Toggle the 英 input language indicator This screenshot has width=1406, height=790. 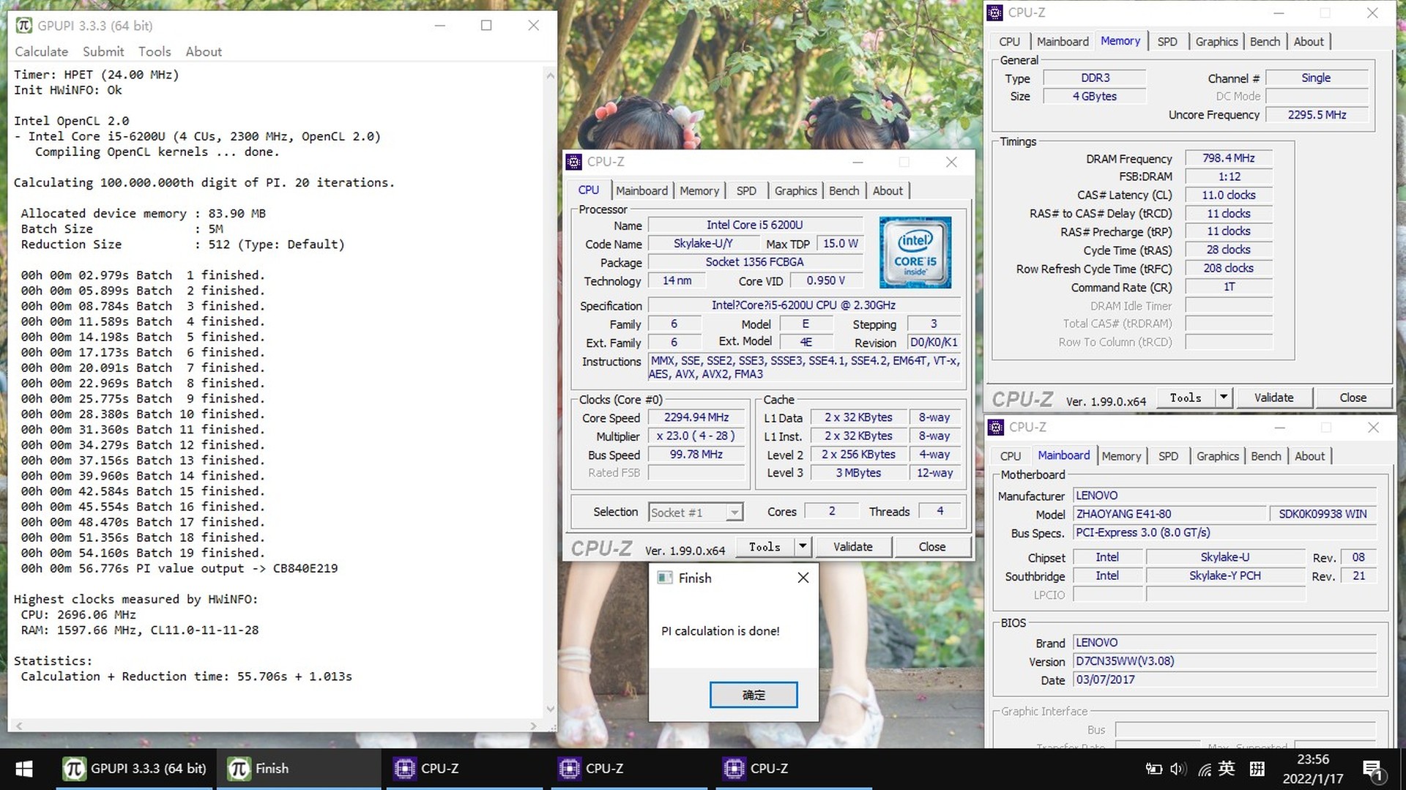tap(1227, 769)
